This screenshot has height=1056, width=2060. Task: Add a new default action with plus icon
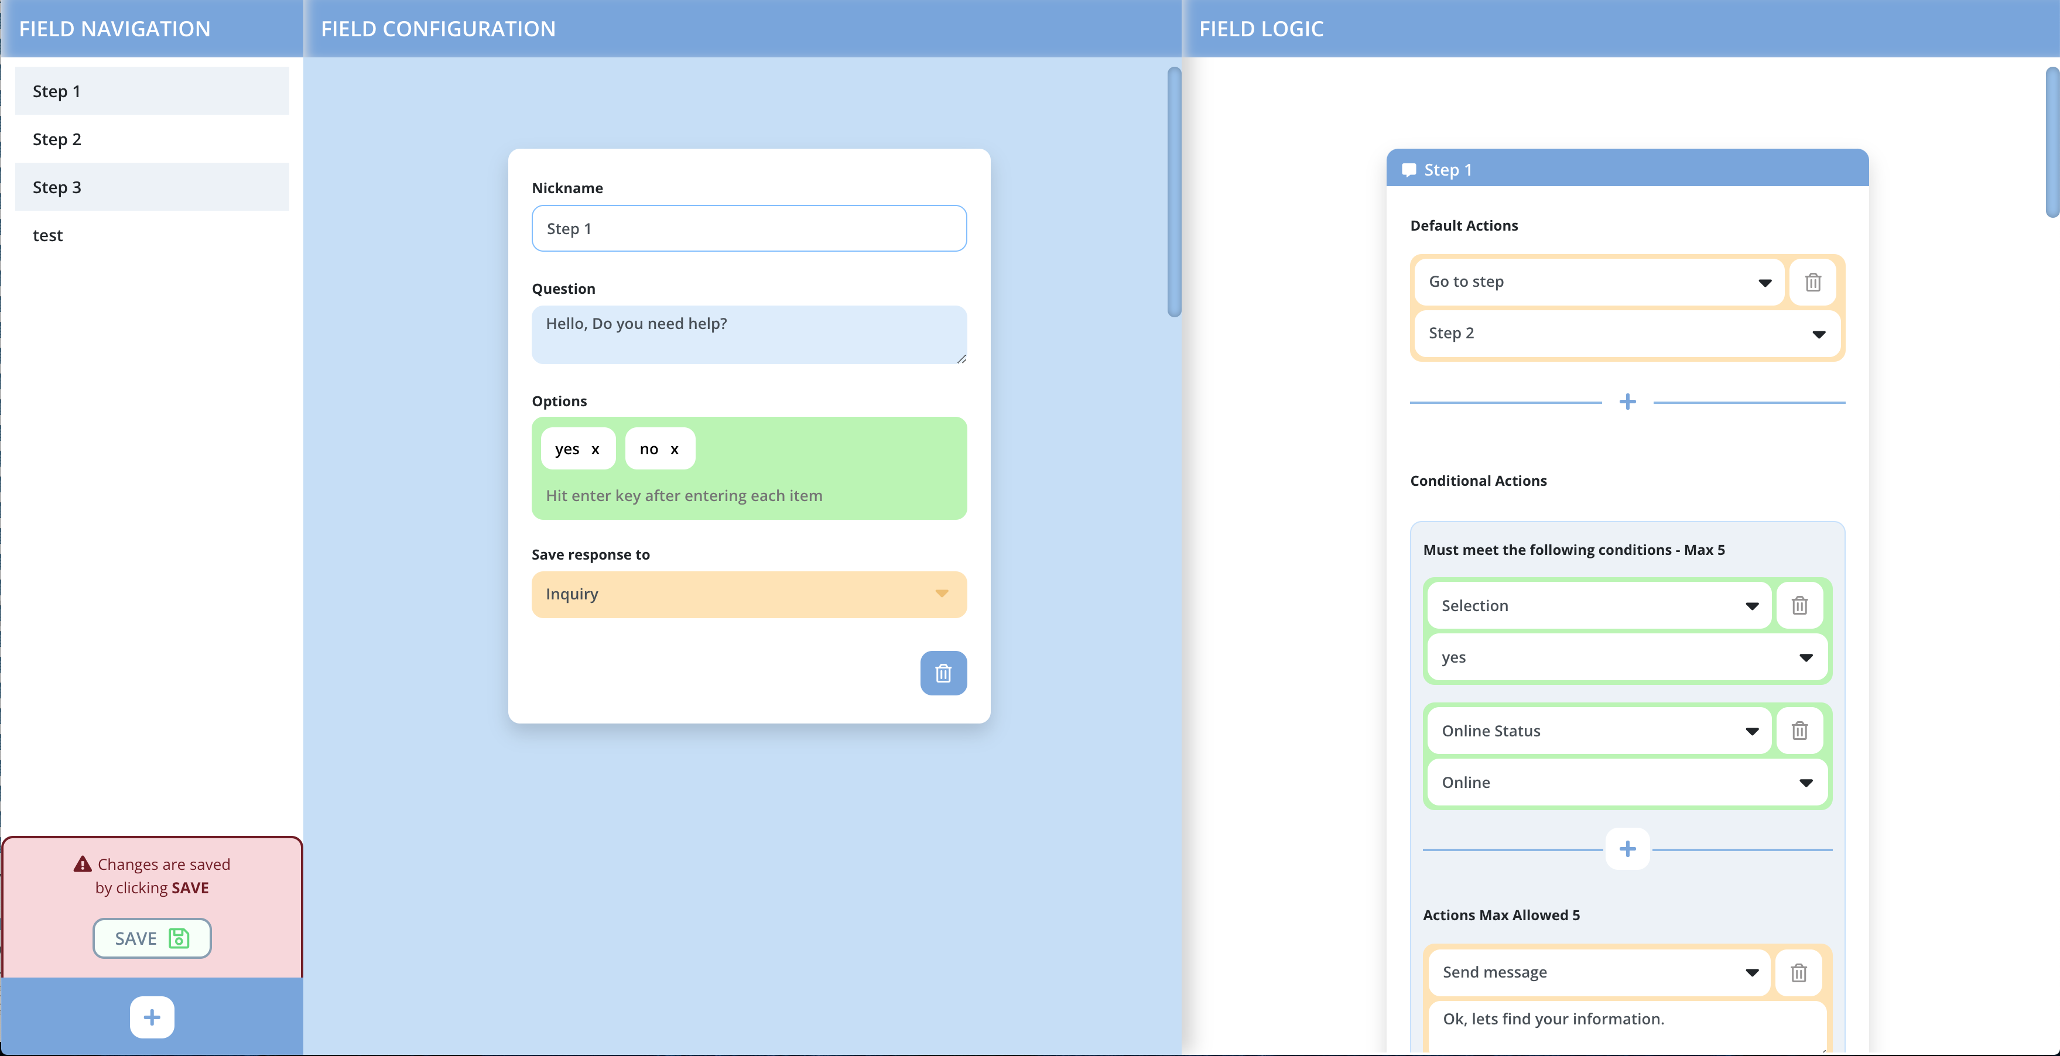[x=1627, y=402]
